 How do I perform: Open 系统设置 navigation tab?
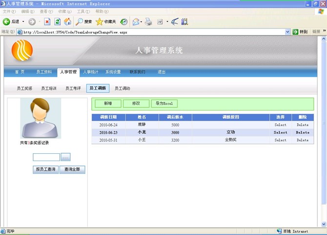[x=113, y=72]
